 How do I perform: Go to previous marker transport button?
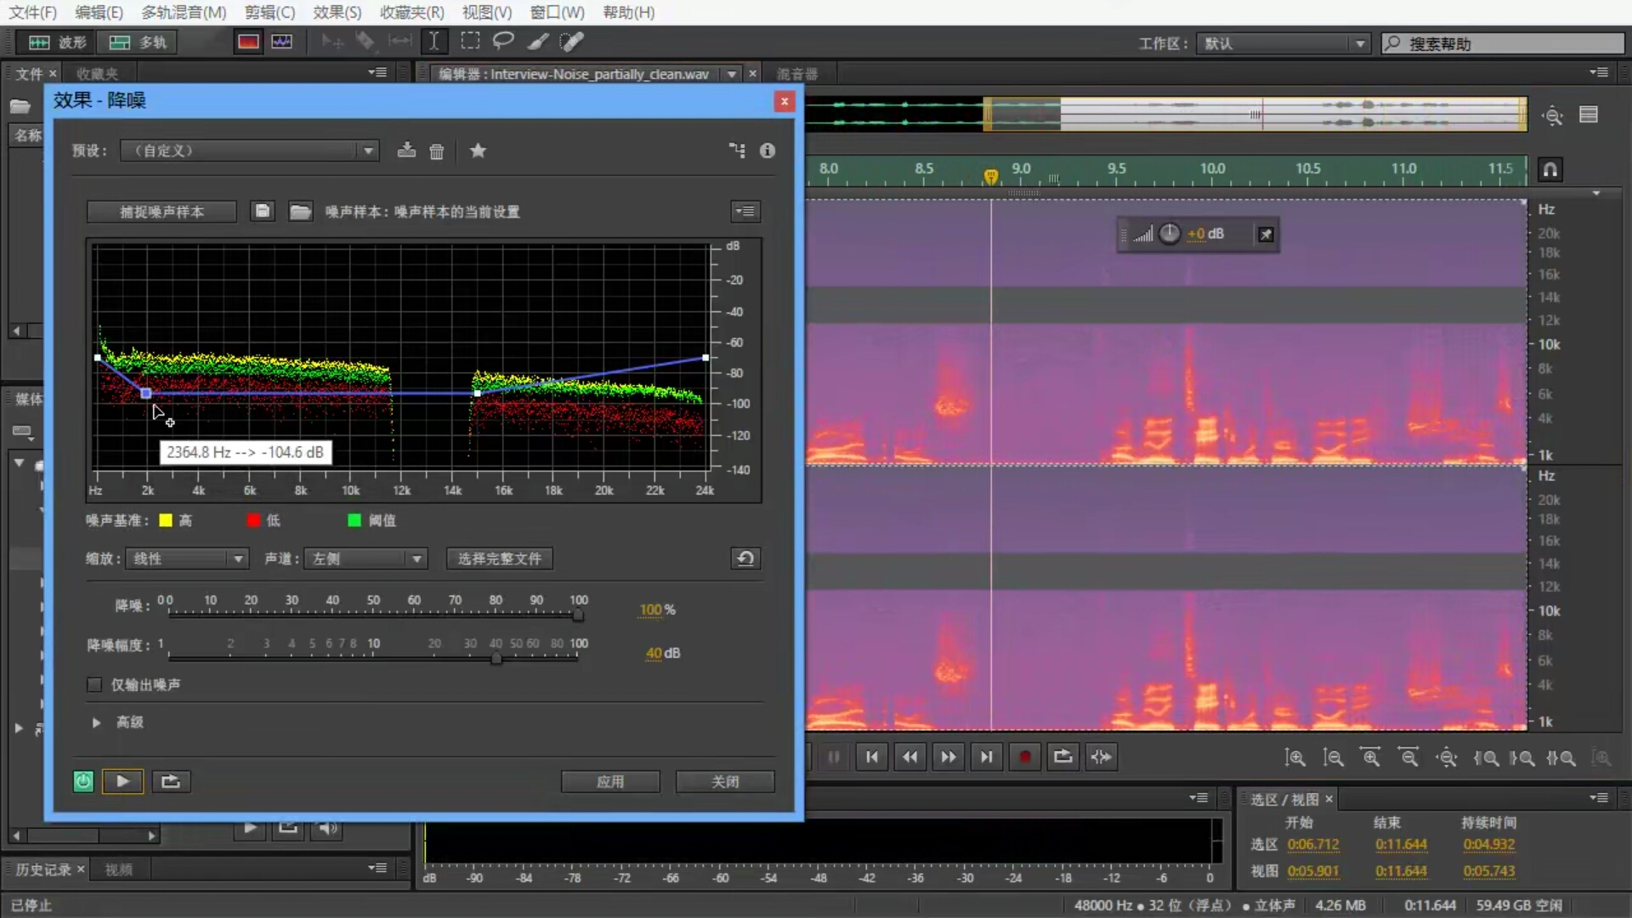coord(872,756)
